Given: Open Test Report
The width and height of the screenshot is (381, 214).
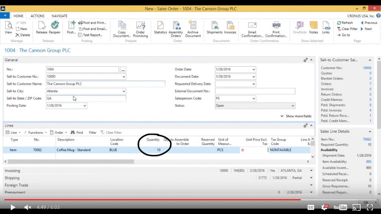Looking at the screenshot, I should [x=91, y=35].
